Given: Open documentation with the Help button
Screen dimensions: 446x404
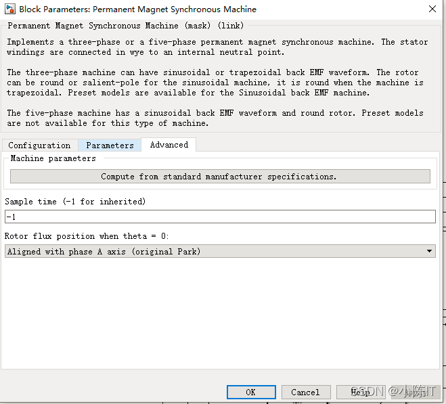Looking at the screenshot, I should 361,392.
